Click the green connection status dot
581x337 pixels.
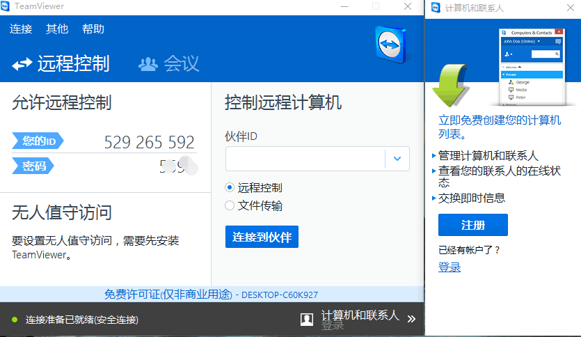tap(14, 320)
